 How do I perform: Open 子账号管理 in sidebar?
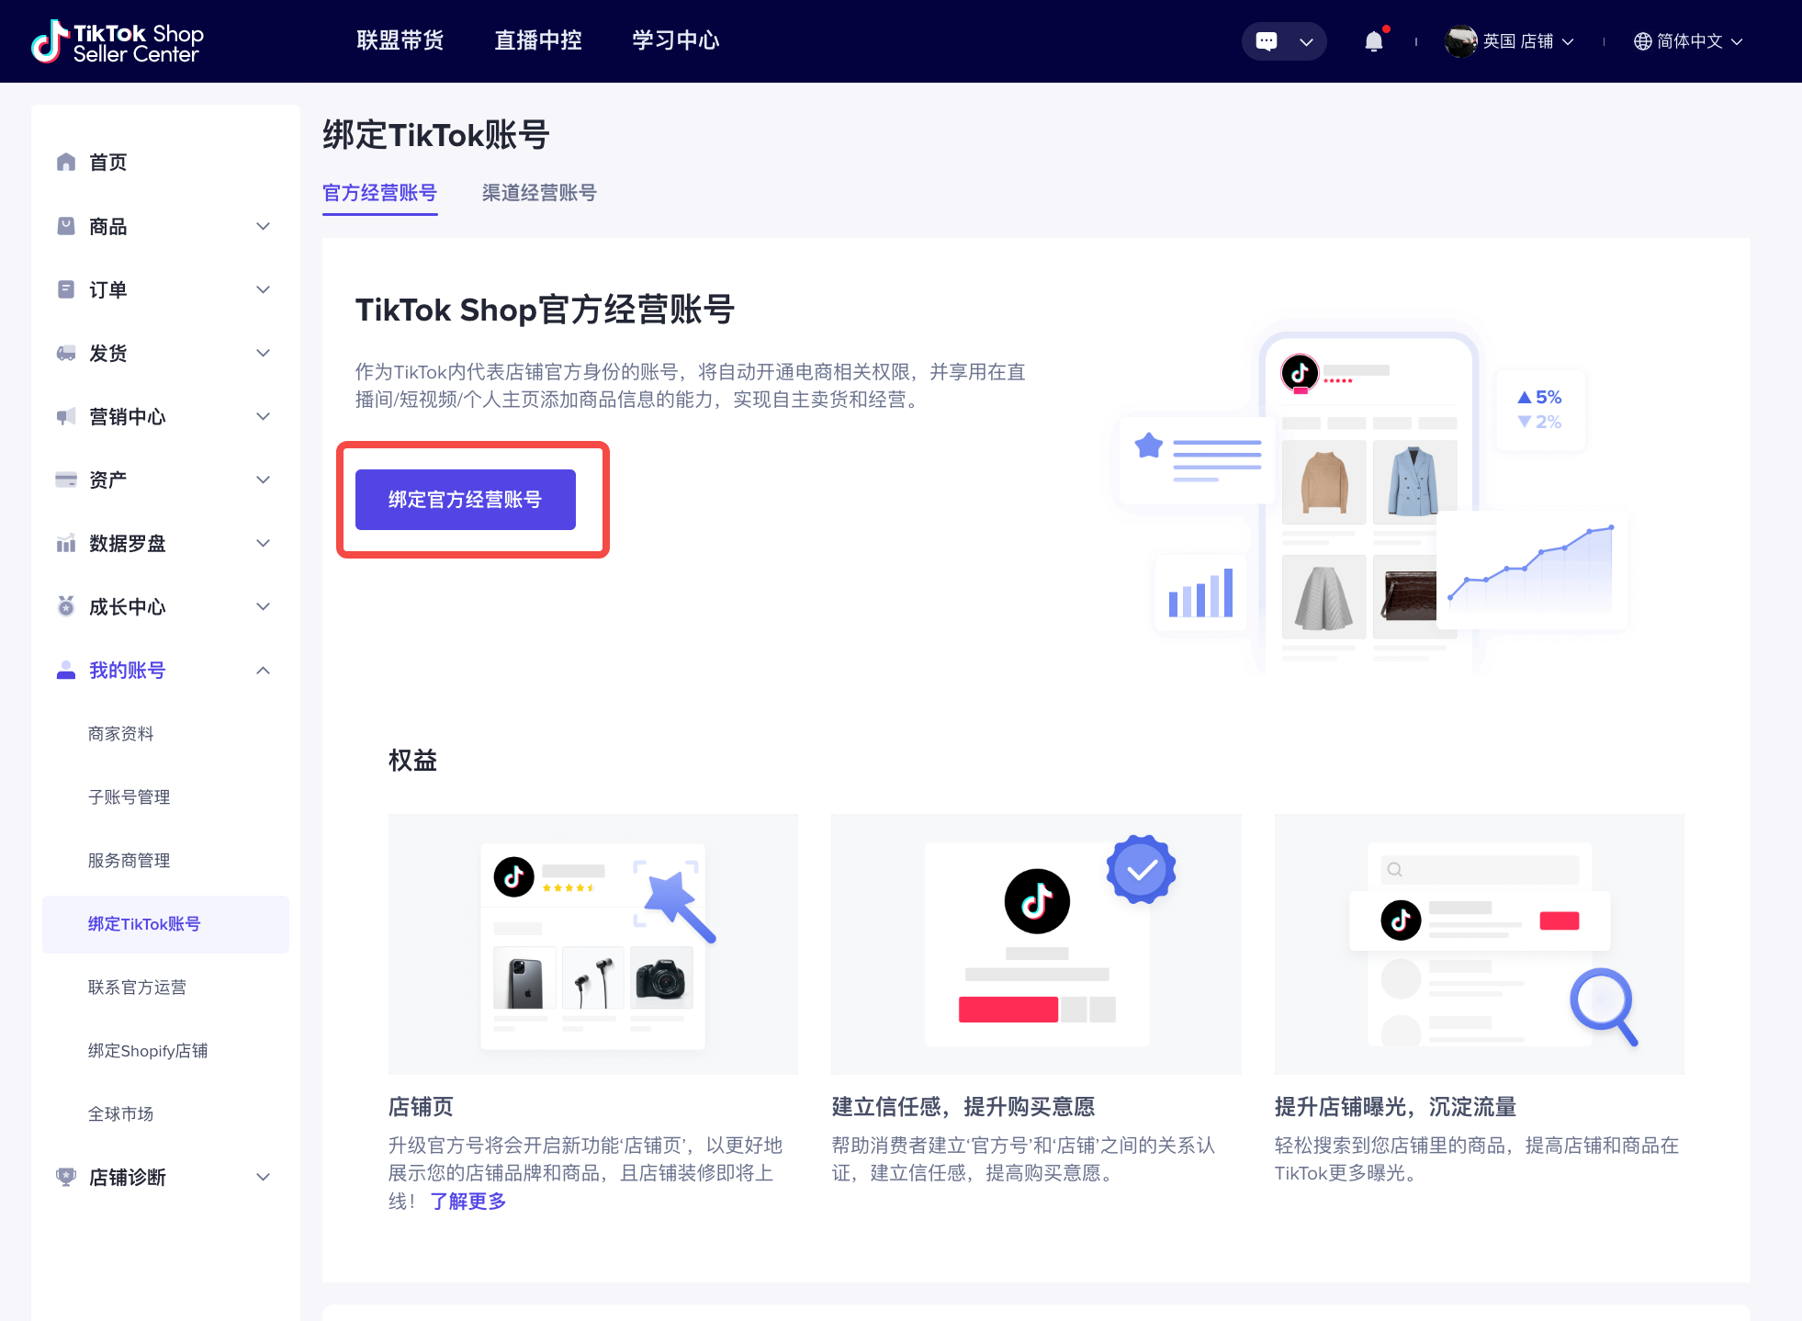tap(130, 797)
